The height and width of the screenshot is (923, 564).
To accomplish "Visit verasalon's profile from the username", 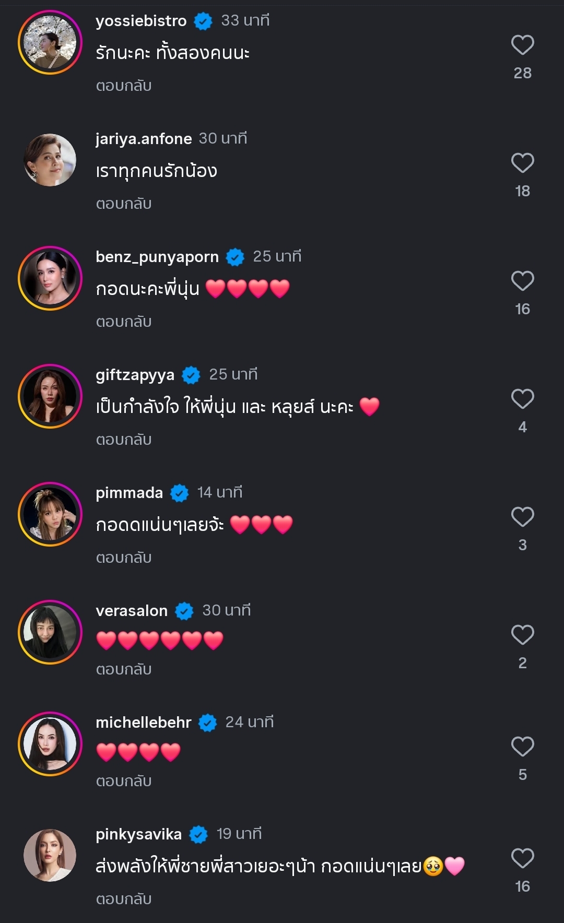I will [x=132, y=611].
